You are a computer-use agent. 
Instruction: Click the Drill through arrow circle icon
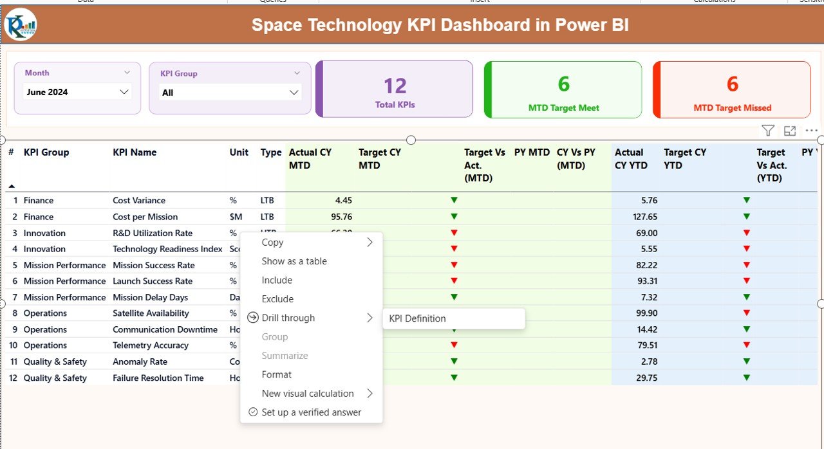click(253, 318)
